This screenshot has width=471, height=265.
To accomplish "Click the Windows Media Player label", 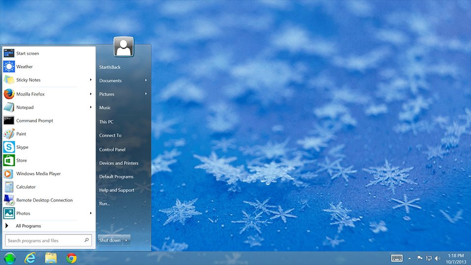I will (x=38, y=173).
